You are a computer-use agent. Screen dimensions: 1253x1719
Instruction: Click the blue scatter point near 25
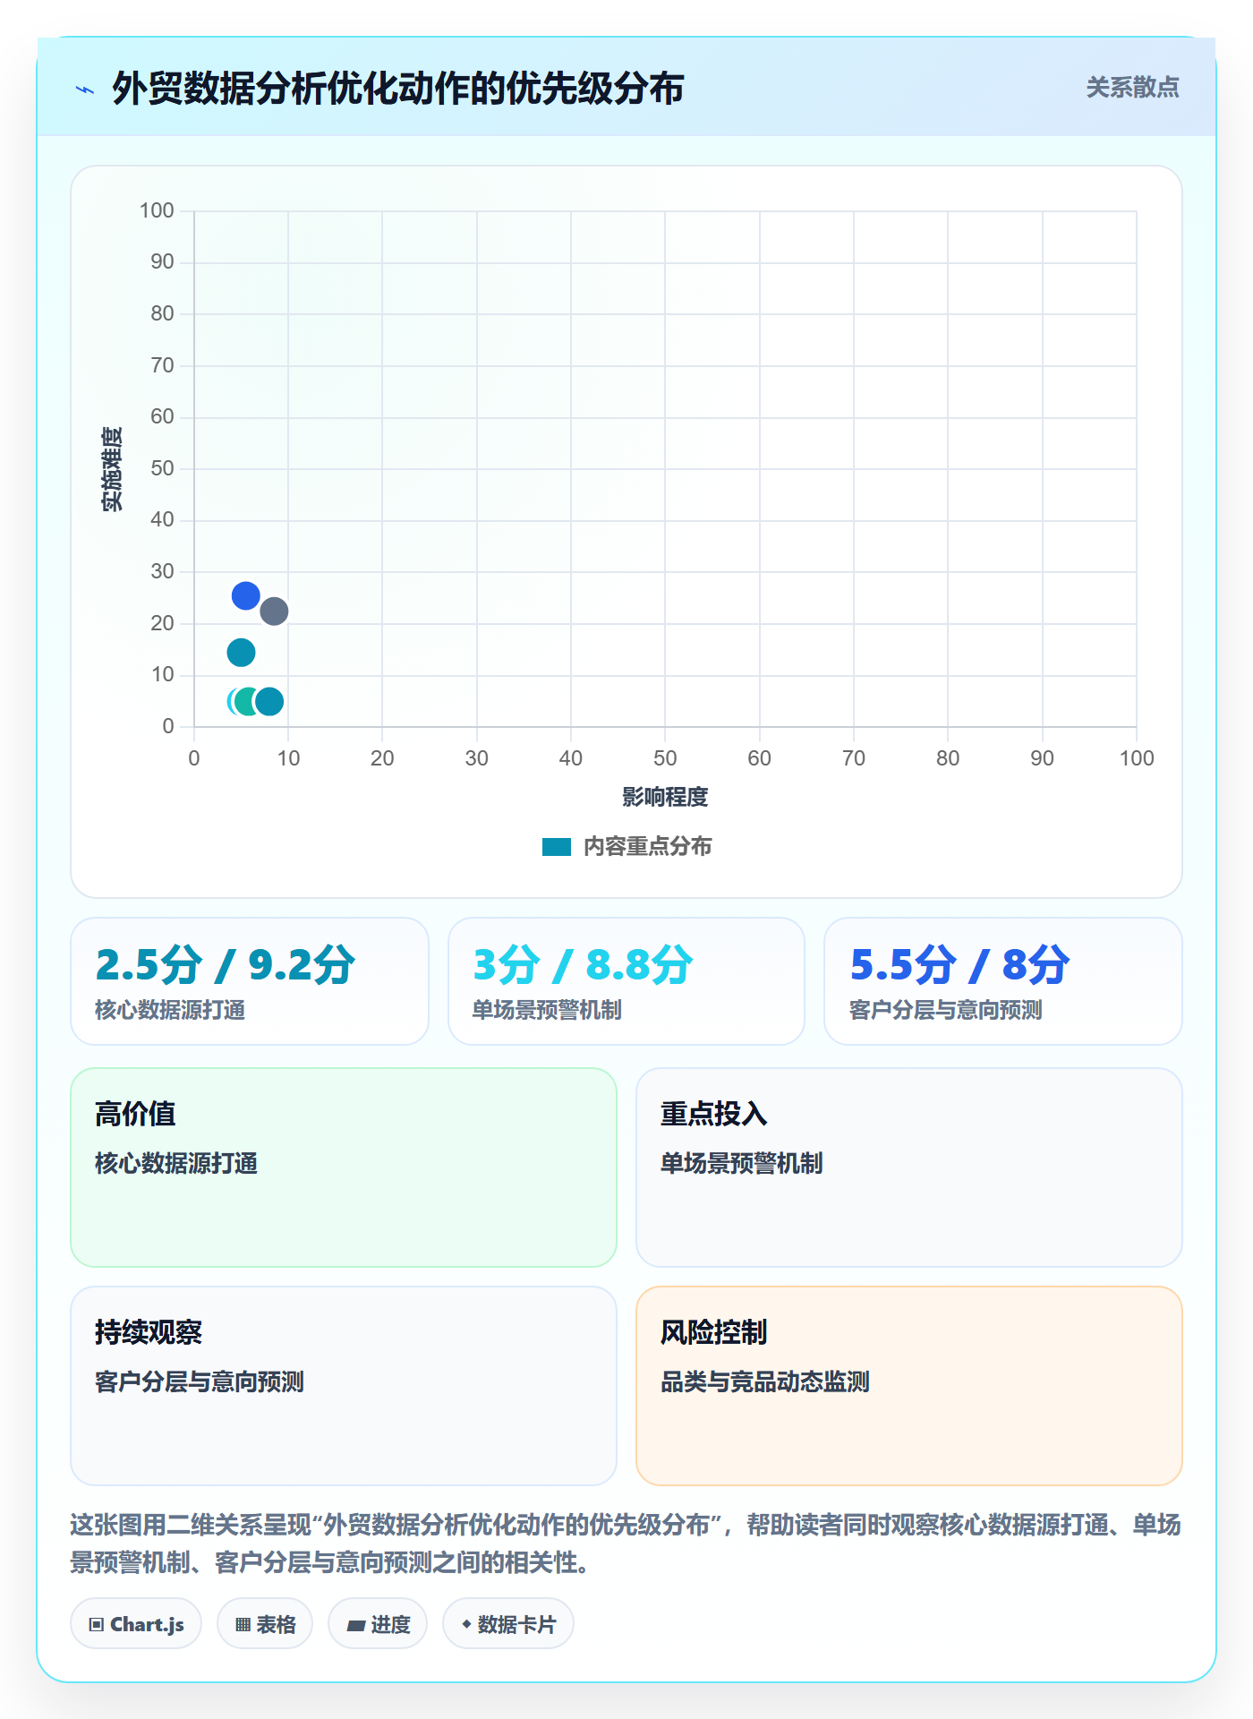246,595
